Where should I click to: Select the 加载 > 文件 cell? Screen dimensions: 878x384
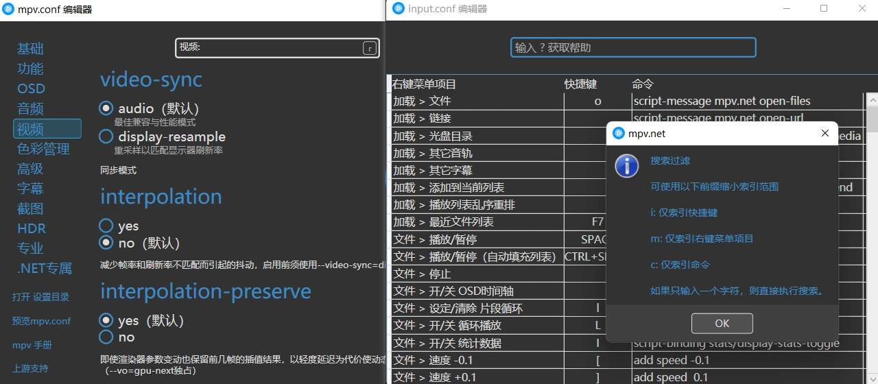477,101
